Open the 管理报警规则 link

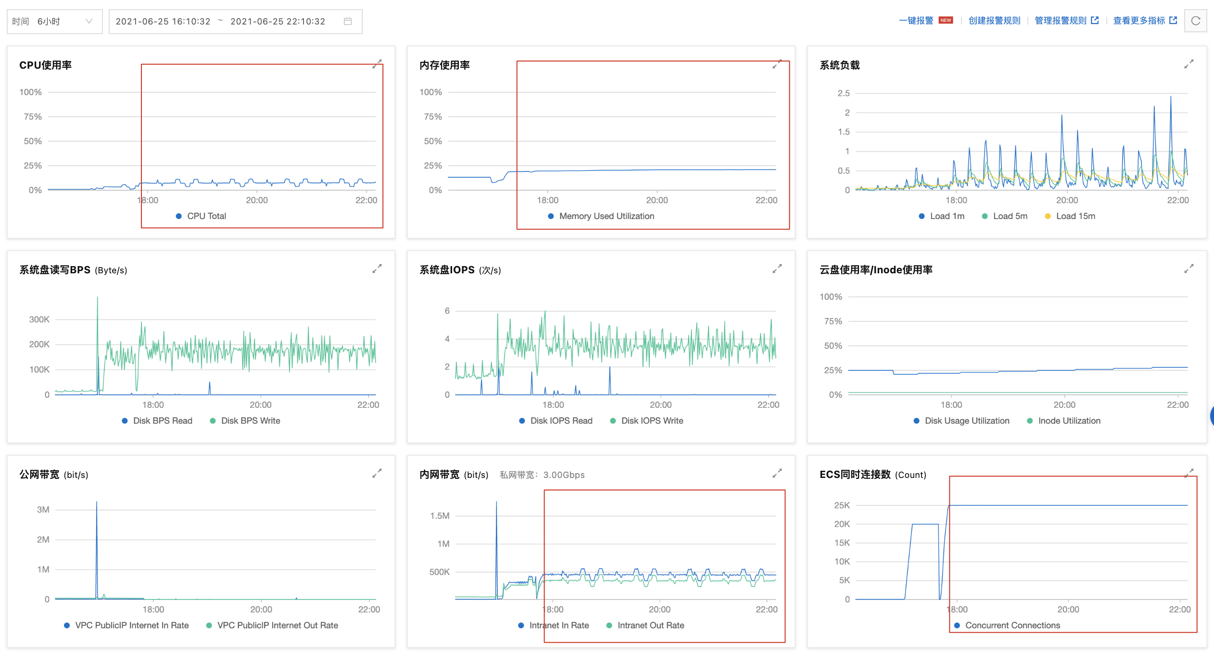pos(1061,20)
